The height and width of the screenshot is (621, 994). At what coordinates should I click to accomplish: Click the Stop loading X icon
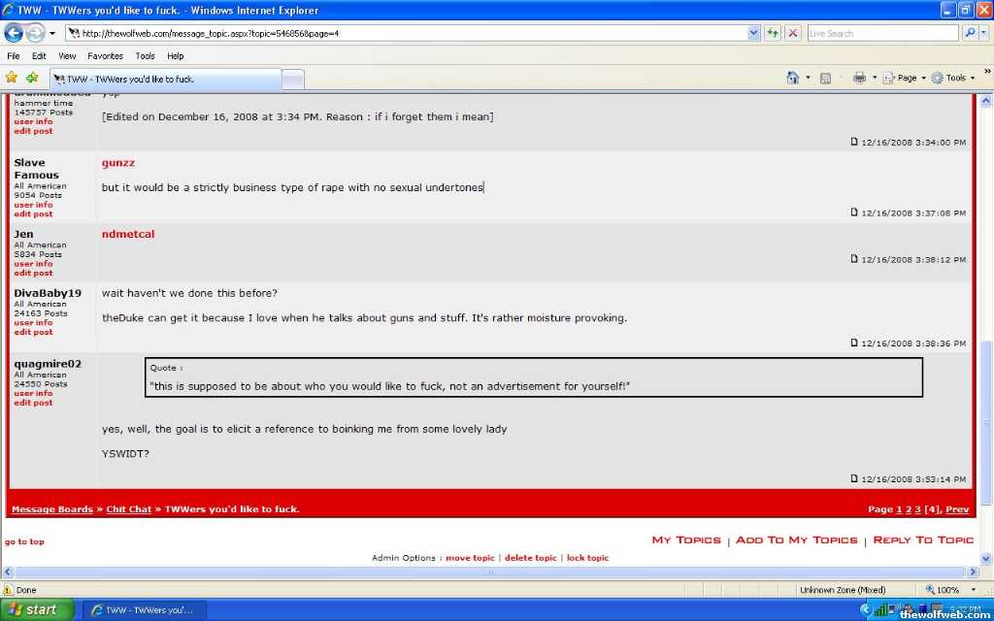point(793,33)
